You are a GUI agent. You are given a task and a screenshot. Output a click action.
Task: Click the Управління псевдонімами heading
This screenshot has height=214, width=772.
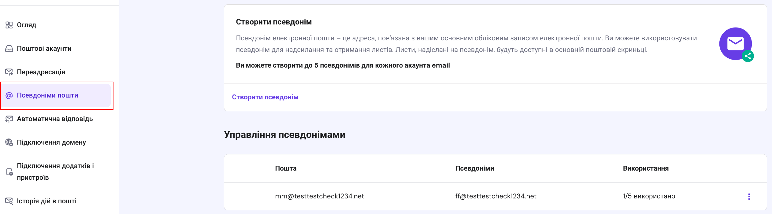284,135
